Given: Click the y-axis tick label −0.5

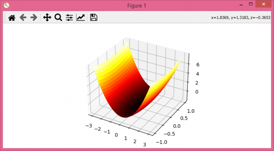Looking at the screenshot, I should 169,134.
